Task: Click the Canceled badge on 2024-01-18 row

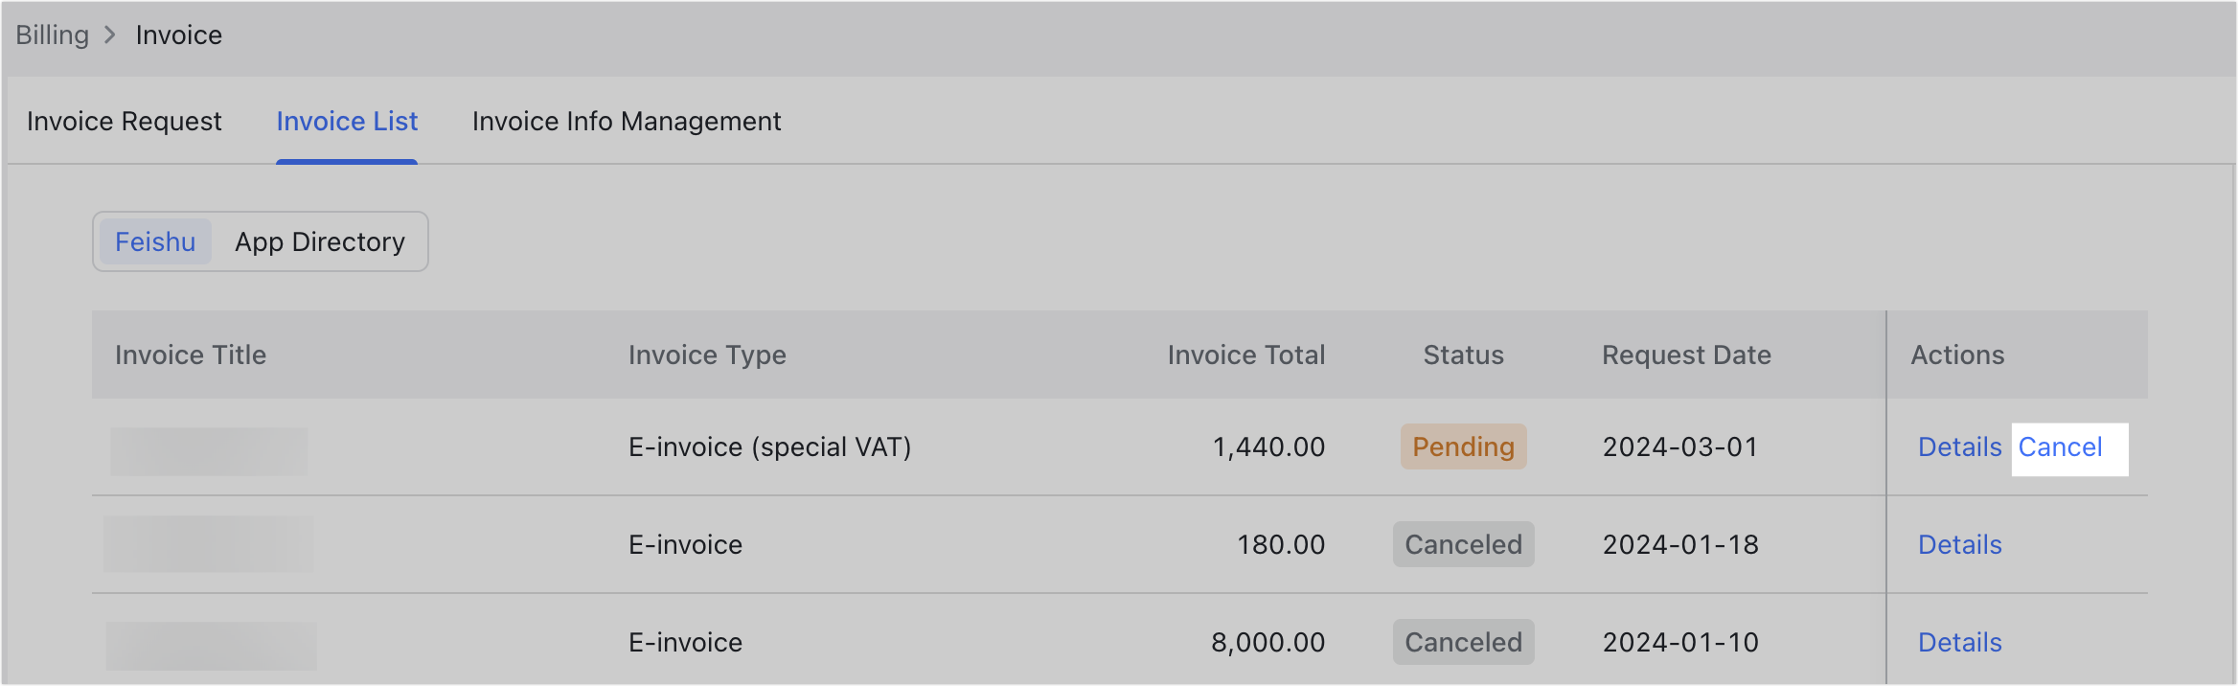Action: pyautogui.click(x=1463, y=544)
